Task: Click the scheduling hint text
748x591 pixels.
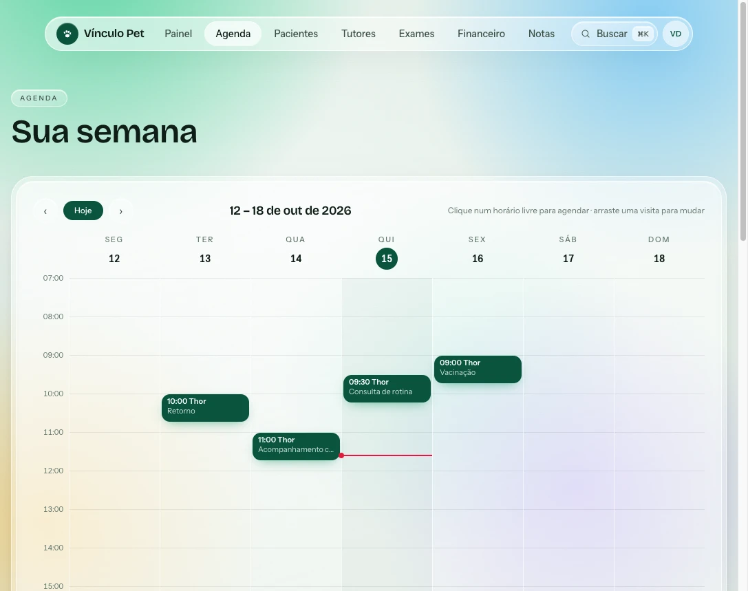Action: 576,211
